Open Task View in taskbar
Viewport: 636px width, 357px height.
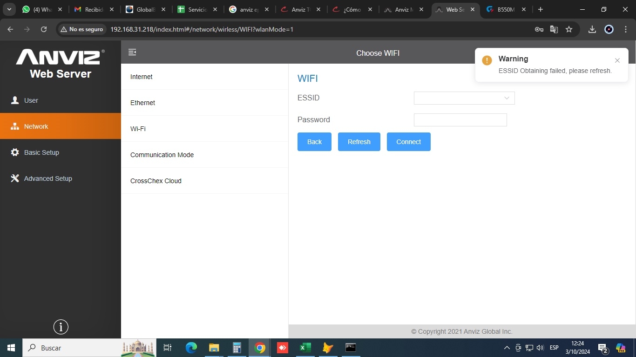pos(168,348)
